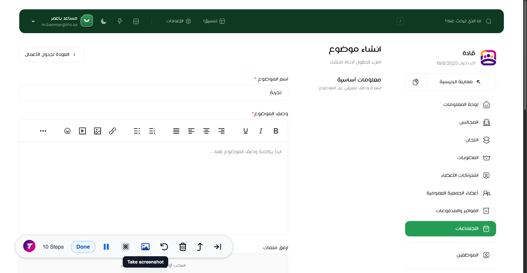Click the topic name field containing تجربة
This screenshot has width=527, height=273.
point(153,93)
